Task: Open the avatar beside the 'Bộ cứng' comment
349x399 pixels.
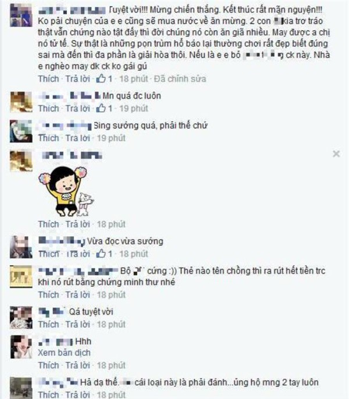Action: [21, 277]
